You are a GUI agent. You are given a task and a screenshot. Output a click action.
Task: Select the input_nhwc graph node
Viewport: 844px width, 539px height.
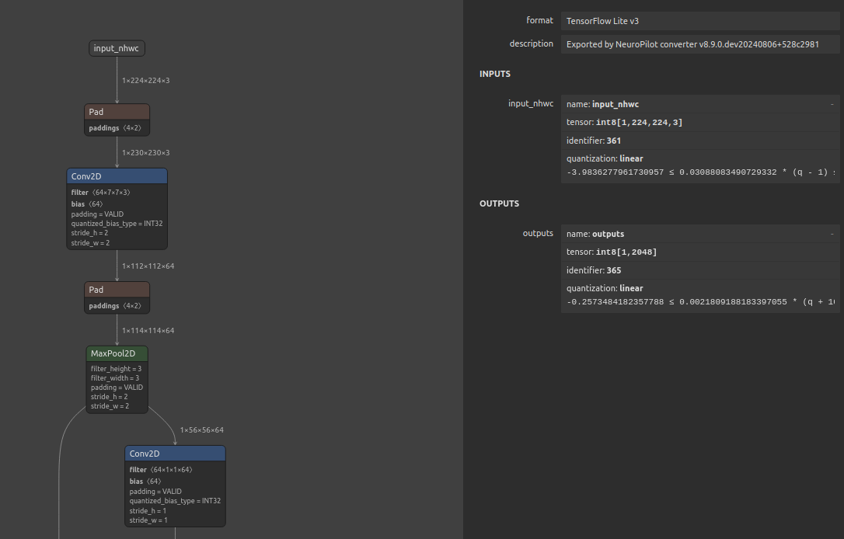pyautogui.click(x=117, y=48)
